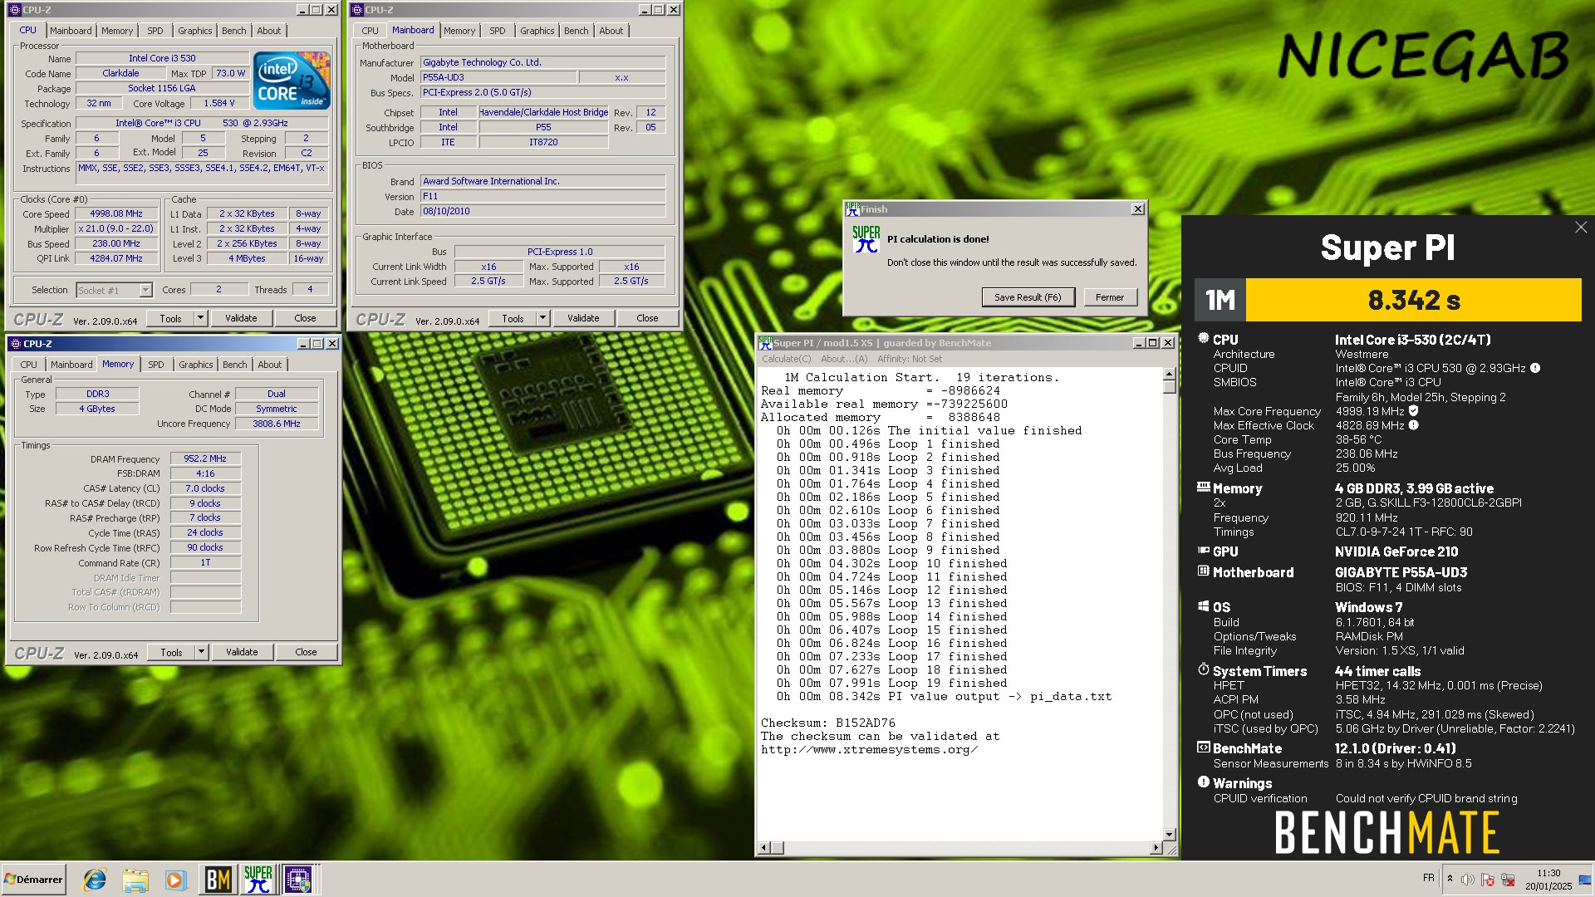Viewport: 1595px width, 897px height.
Task: Select About tab in Memory CPU-Z window
Action: (x=269, y=365)
